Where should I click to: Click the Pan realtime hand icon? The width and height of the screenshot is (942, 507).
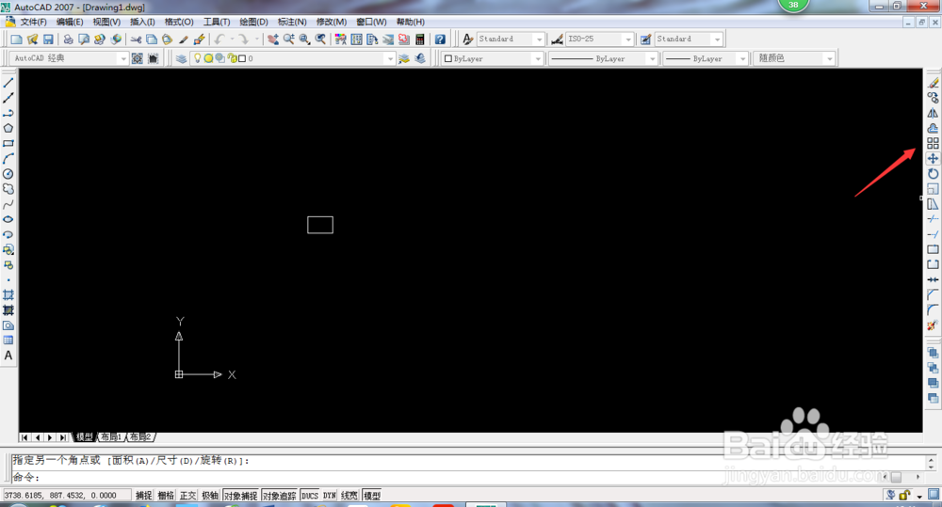pyautogui.click(x=273, y=40)
